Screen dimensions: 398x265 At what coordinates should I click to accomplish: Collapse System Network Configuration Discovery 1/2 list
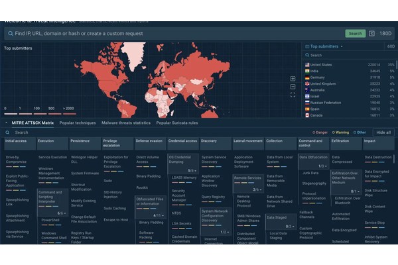[225, 232]
